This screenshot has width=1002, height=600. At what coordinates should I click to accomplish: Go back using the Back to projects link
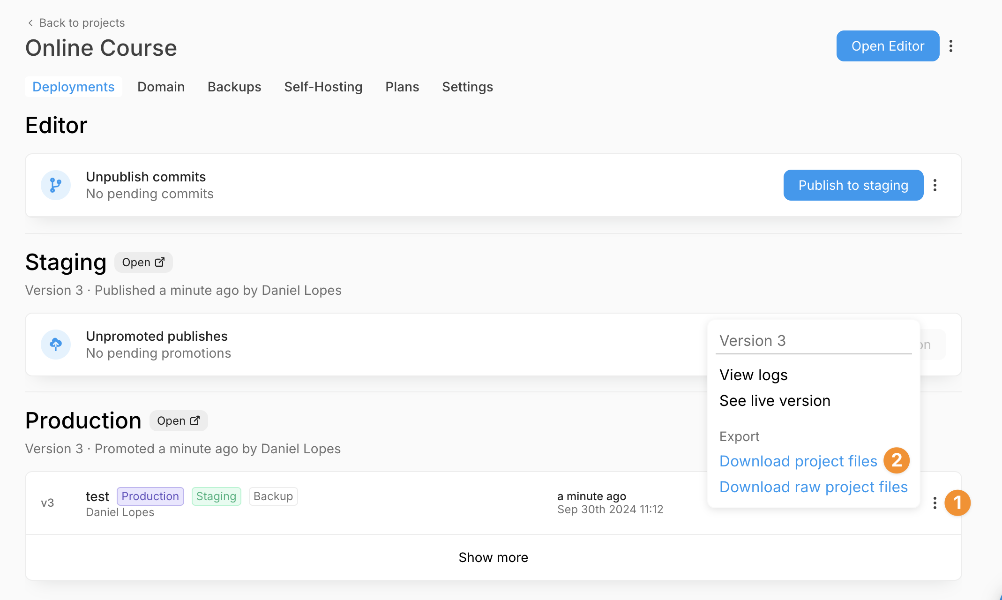[x=82, y=22]
